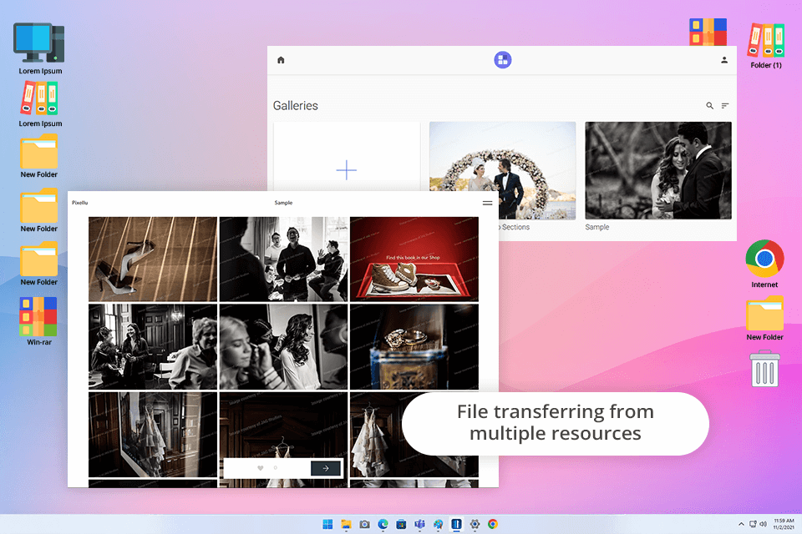Open the Camera app in the taskbar

click(x=364, y=524)
